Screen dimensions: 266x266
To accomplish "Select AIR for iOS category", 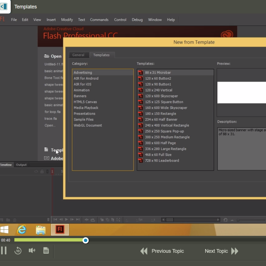I will tap(103, 84).
